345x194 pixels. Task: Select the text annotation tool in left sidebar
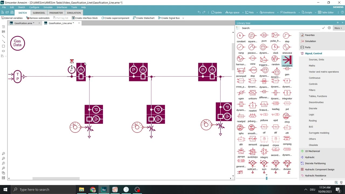[3, 27]
